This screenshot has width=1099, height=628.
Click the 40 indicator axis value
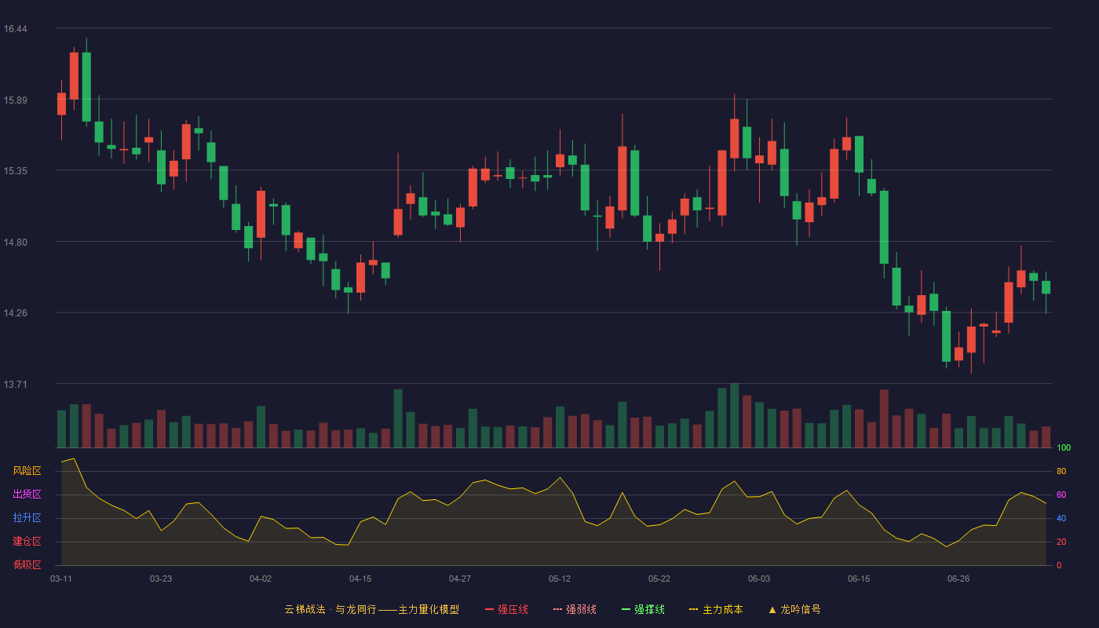point(1061,518)
